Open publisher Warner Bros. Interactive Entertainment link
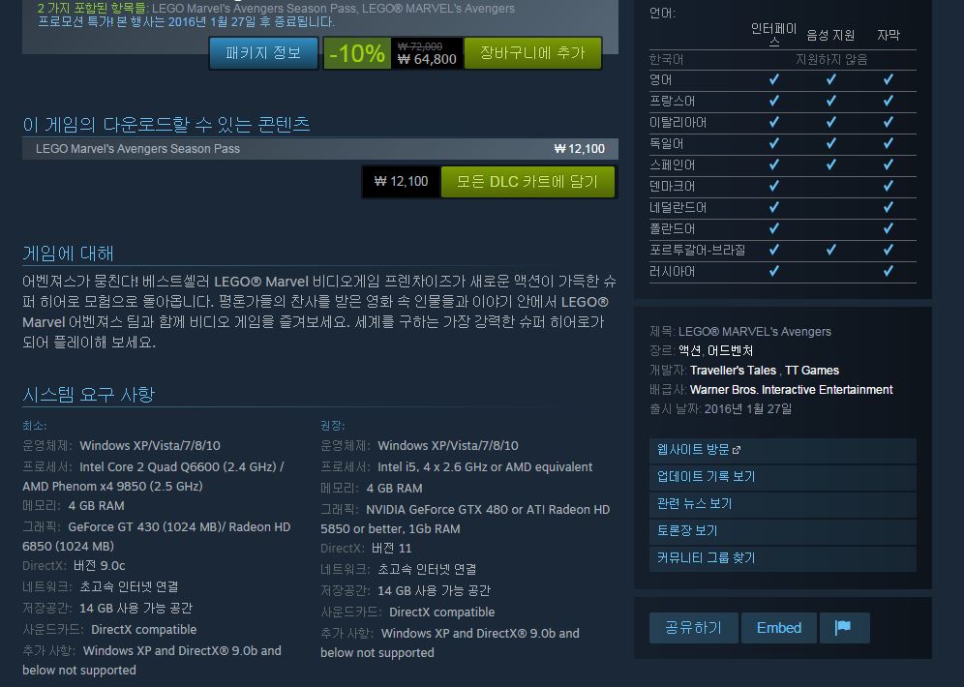964x687 pixels. 792,390
